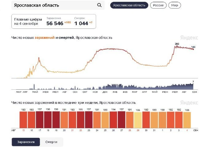Click the magnifying glass search icon

pyautogui.click(x=99, y=5)
